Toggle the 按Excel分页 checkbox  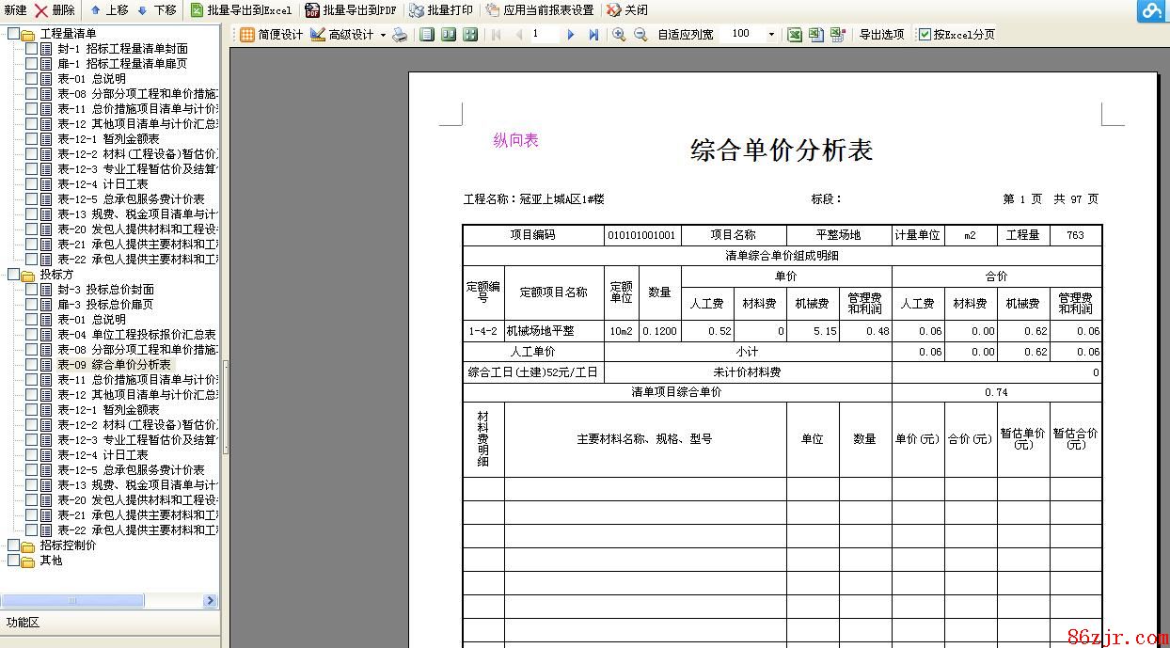[925, 35]
